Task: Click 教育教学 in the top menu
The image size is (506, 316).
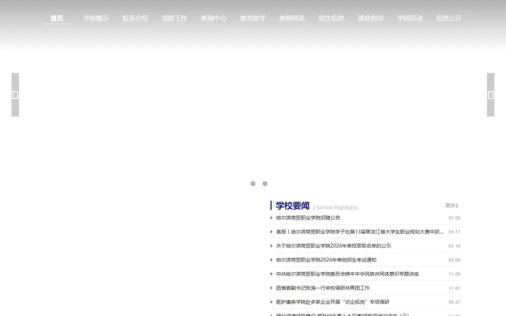Action: pos(253,18)
